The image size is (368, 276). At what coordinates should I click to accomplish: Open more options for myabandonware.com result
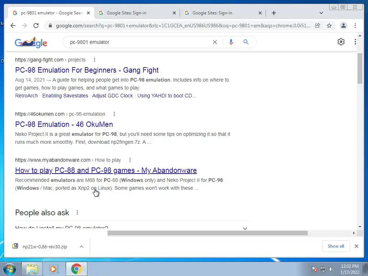point(130,160)
